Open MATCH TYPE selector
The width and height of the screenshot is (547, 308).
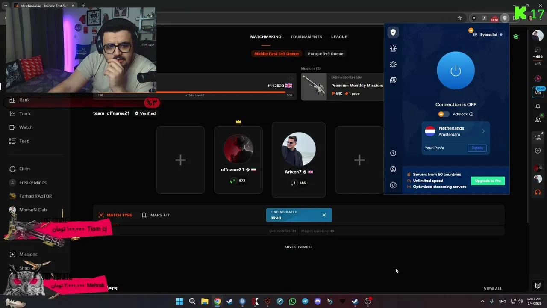click(115, 215)
